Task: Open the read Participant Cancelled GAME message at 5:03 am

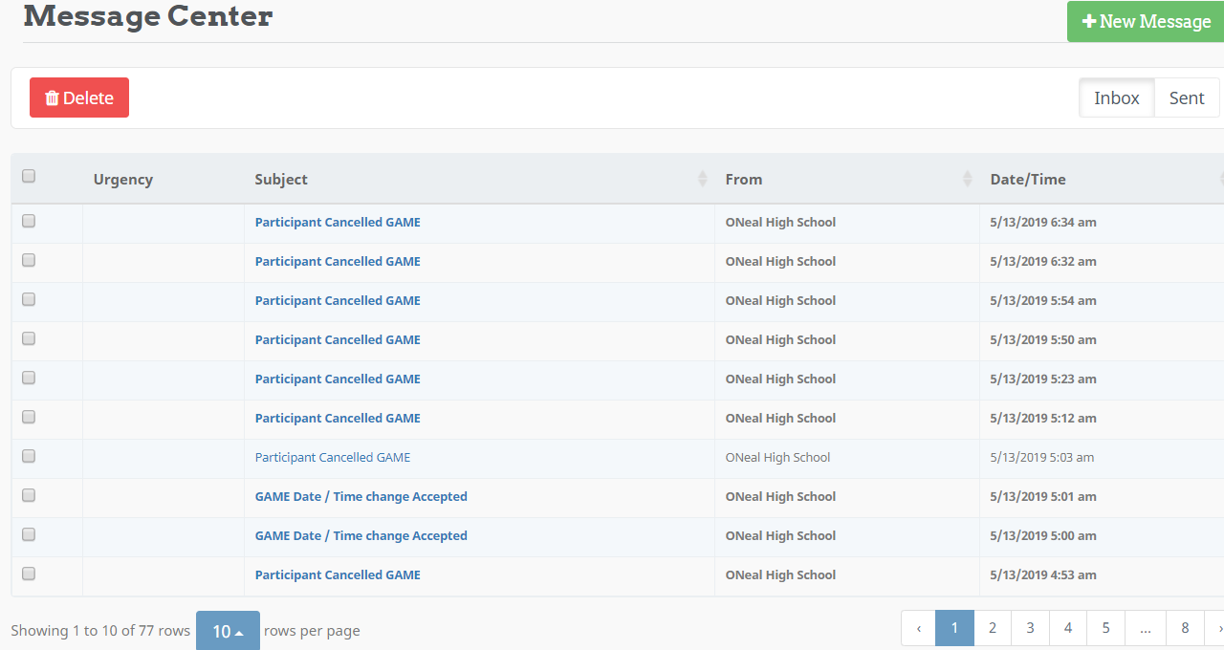Action: coord(332,457)
